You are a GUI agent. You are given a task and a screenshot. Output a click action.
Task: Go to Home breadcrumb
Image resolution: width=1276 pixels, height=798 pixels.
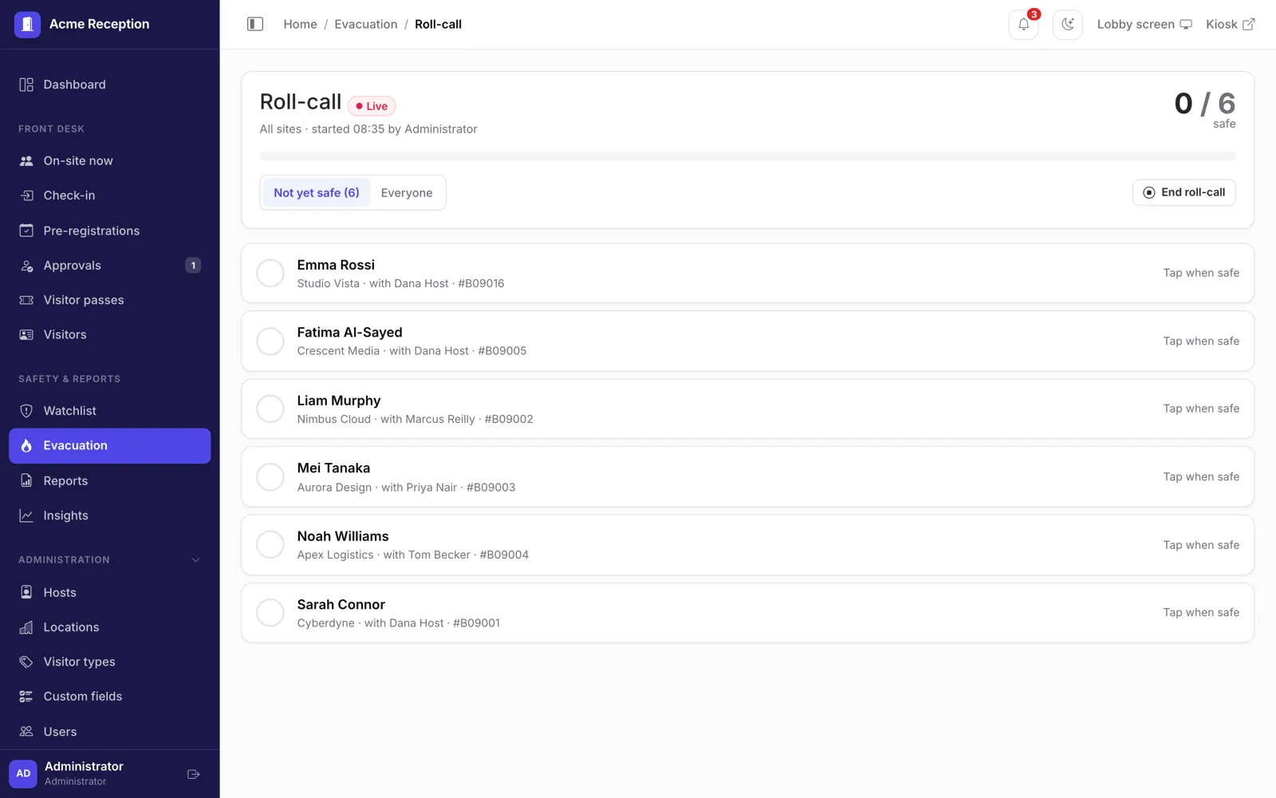[301, 24]
